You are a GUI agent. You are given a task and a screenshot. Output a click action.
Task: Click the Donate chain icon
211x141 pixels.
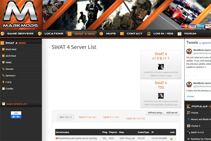coord(3,69)
